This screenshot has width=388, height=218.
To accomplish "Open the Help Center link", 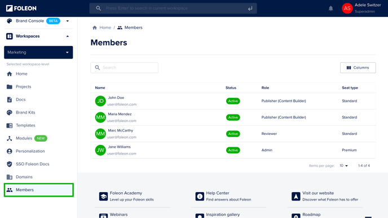I will 218,193.
